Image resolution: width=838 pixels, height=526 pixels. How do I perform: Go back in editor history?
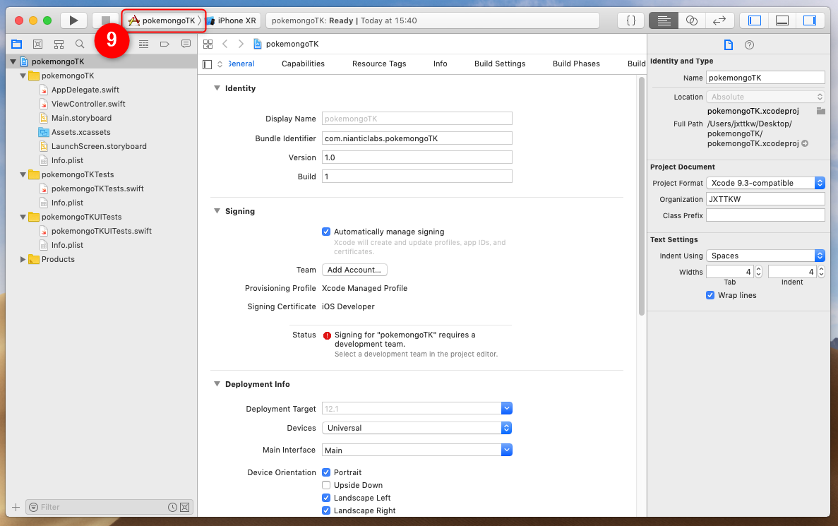pos(225,44)
